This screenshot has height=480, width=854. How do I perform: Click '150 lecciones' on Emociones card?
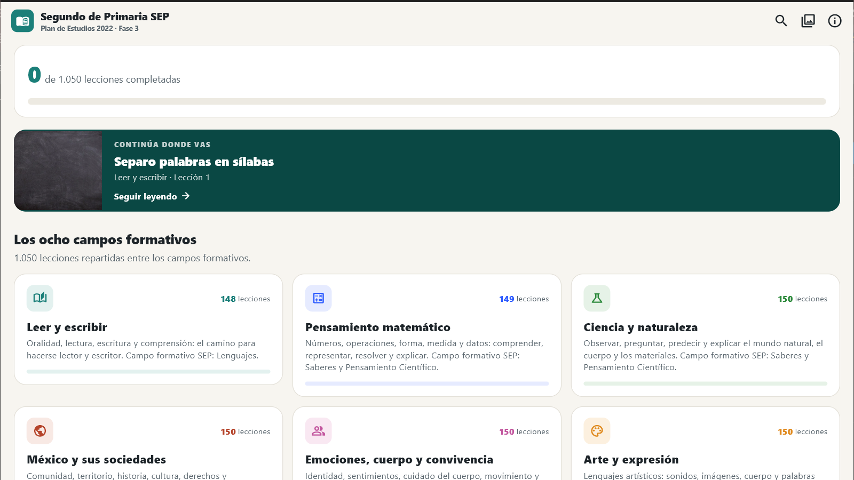pos(524,432)
